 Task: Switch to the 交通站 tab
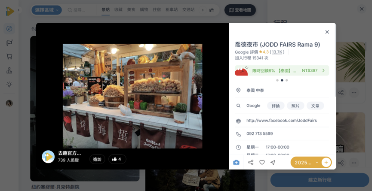click(188, 10)
